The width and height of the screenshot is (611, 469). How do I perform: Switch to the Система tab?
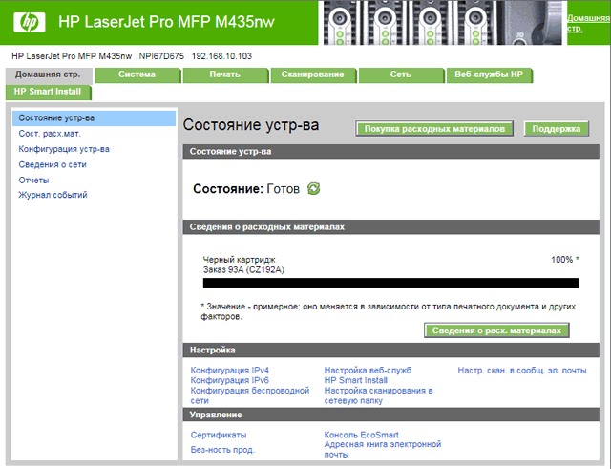pyautogui.click(x=137, y=75)
